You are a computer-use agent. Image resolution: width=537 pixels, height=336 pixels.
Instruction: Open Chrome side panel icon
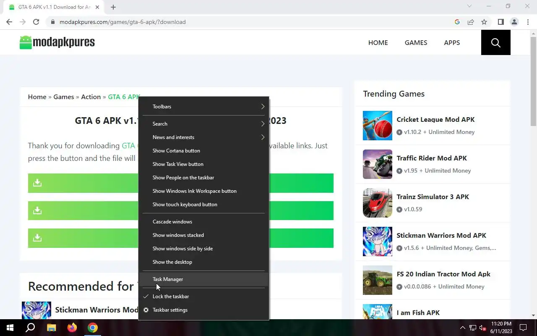[501, 22]
